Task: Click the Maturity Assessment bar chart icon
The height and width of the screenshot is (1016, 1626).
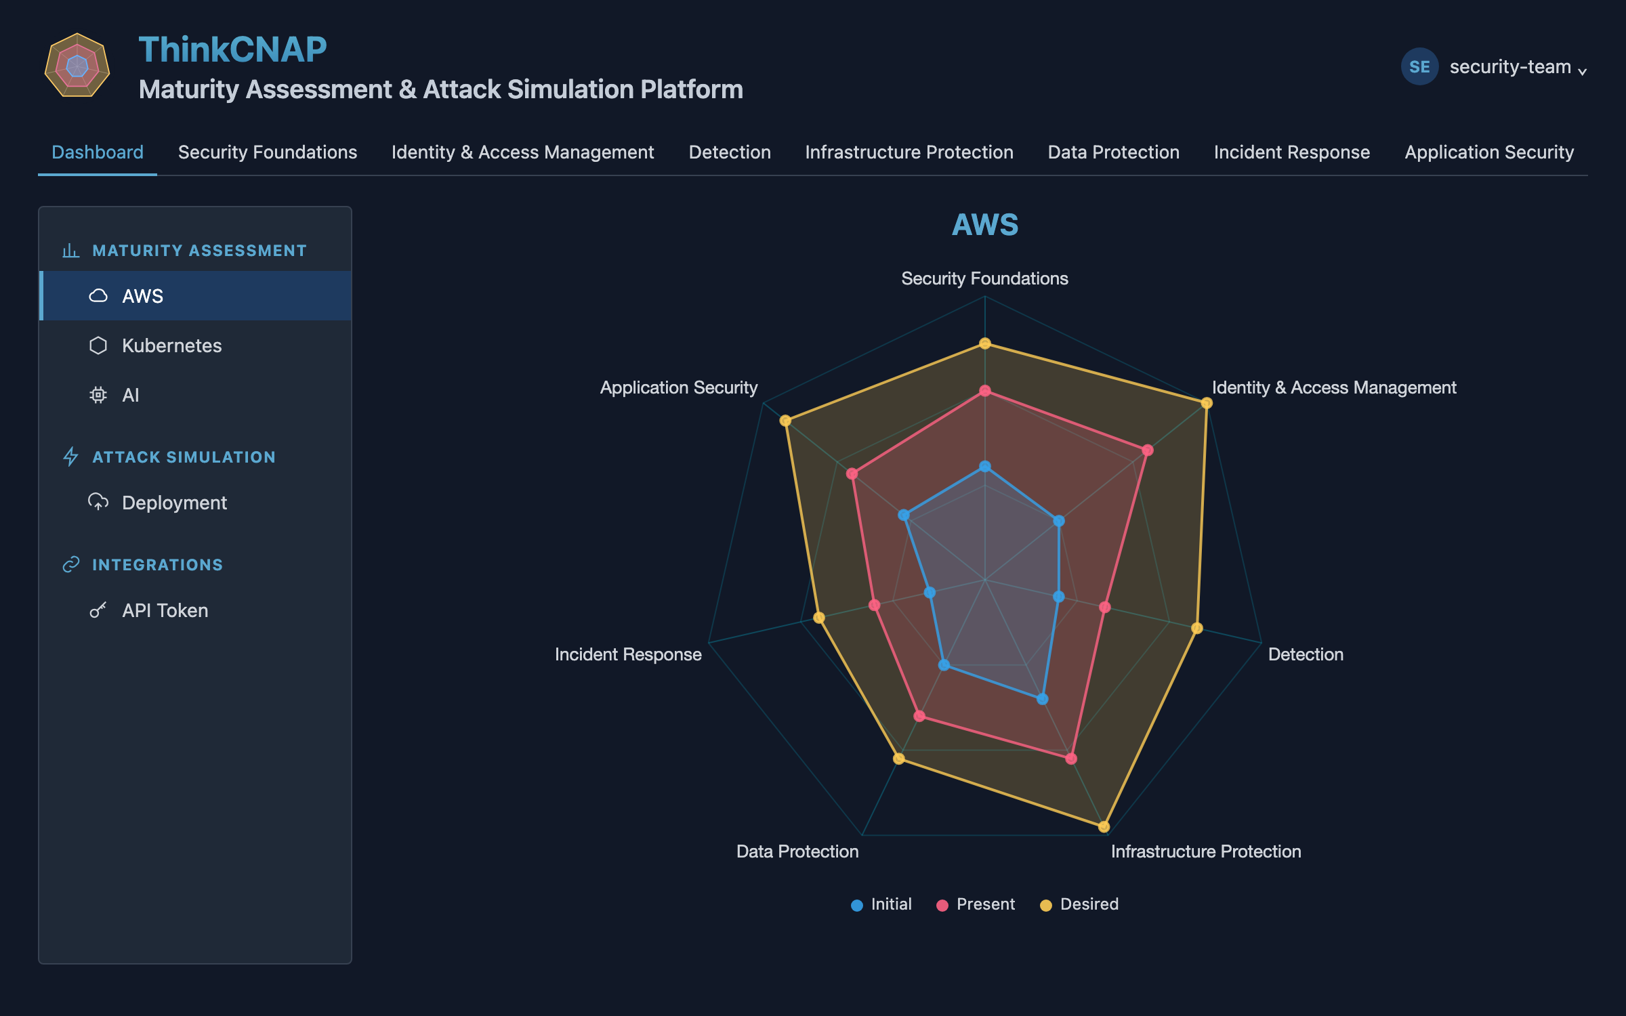Action: [70, 251]
